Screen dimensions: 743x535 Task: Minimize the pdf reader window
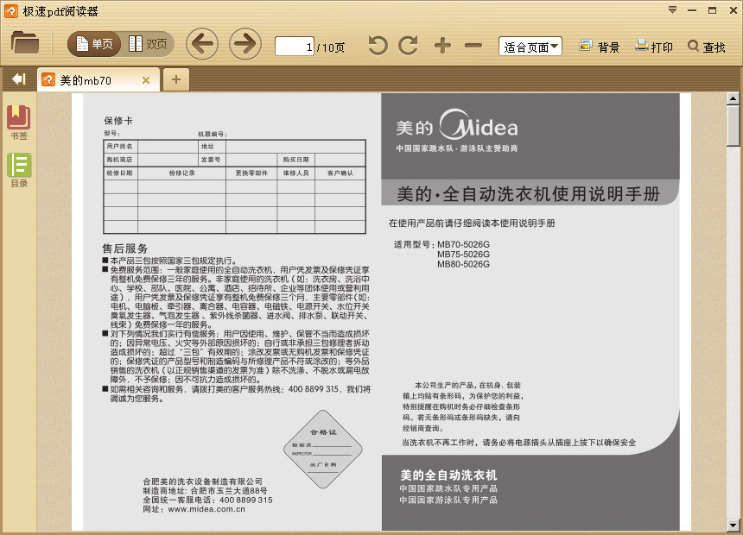pos(692,10)
